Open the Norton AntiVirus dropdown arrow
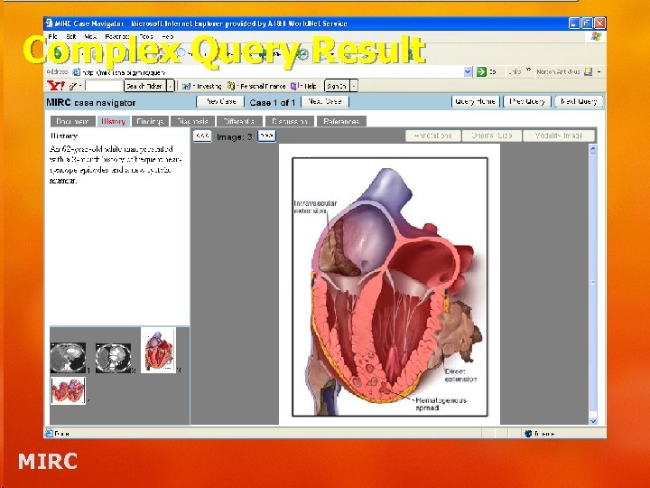This screenshot has width=650, height=488. (x=599, y=71)
